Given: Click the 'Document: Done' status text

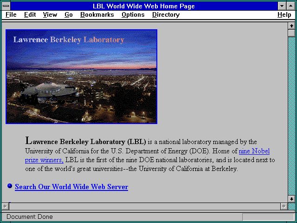Looking at the screenshot, I should pos(30,217).
